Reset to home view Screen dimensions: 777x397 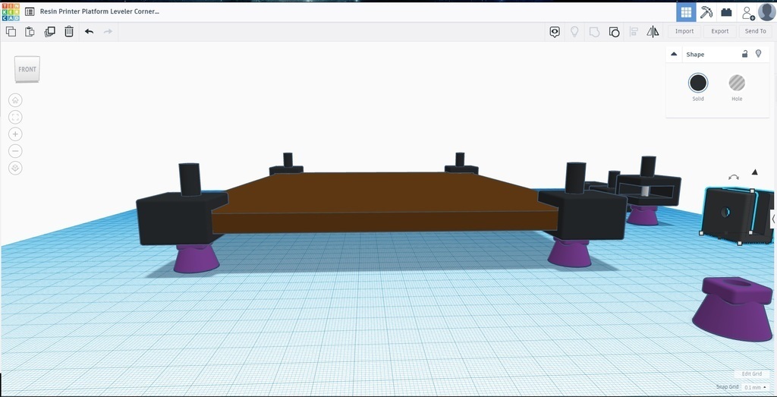[x=15, y=100]
